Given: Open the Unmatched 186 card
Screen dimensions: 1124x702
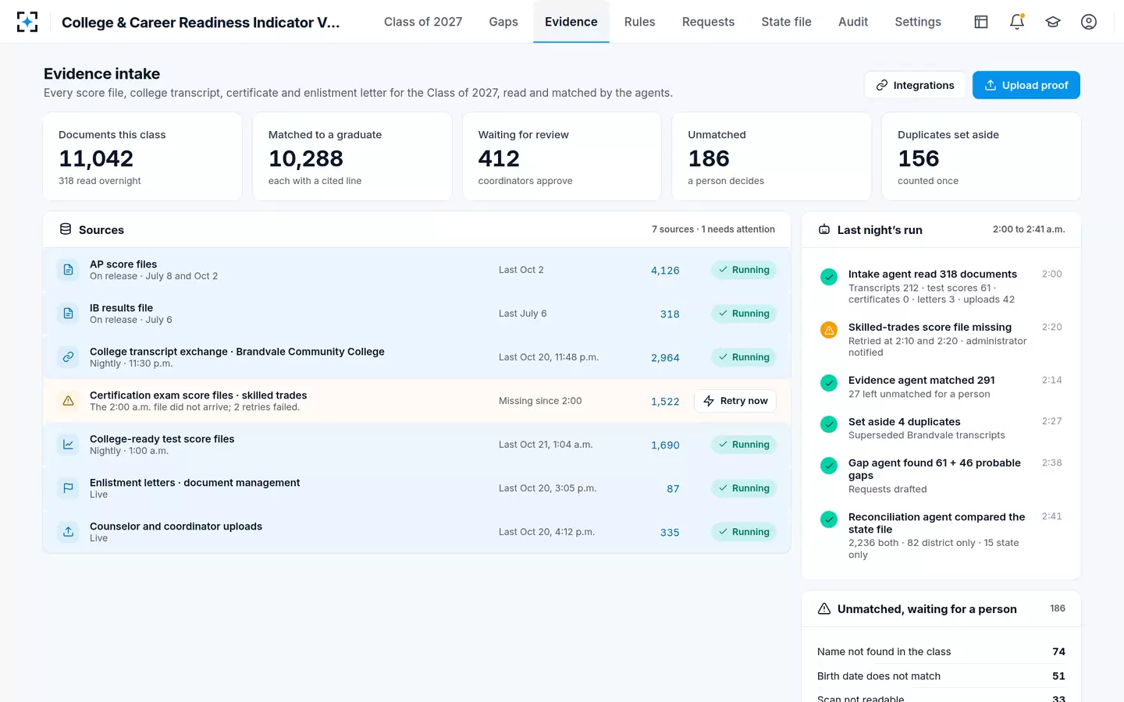Looking at the screenshot, I should (771, 157).
